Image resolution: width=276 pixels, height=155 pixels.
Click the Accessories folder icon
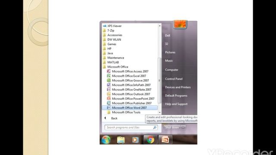click(104, 35)
